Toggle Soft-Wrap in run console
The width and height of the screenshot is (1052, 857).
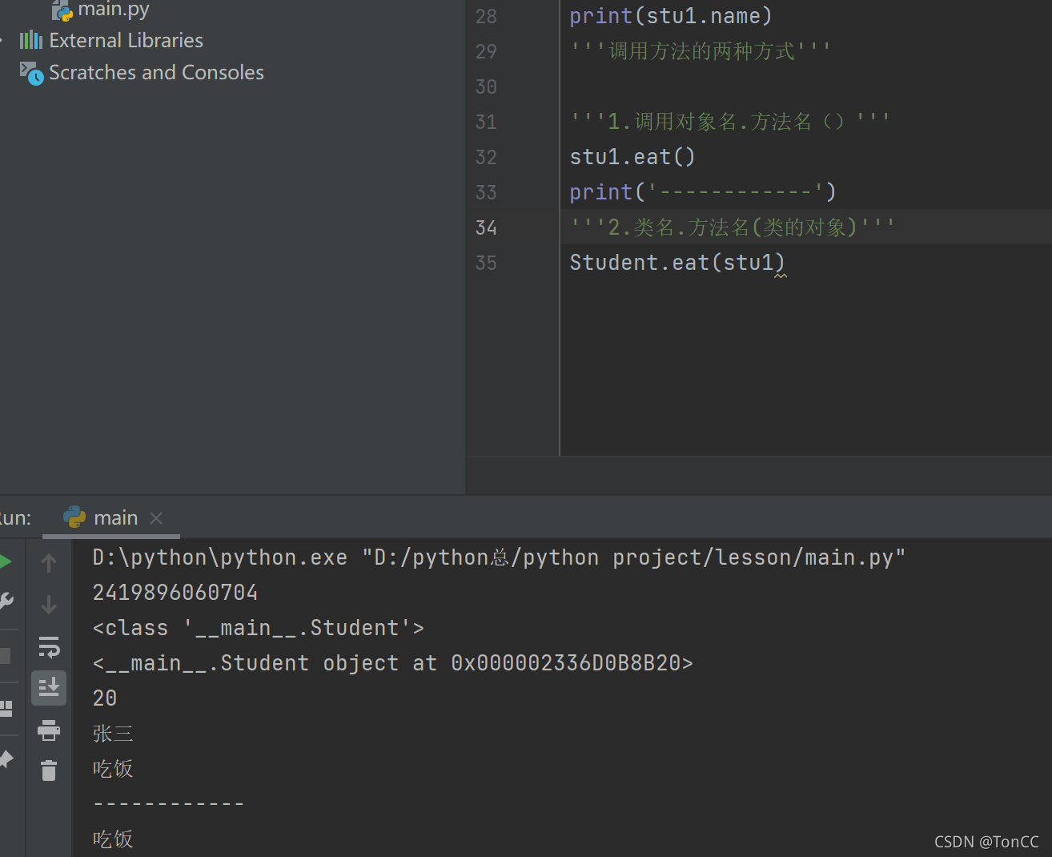pos(49,646)
